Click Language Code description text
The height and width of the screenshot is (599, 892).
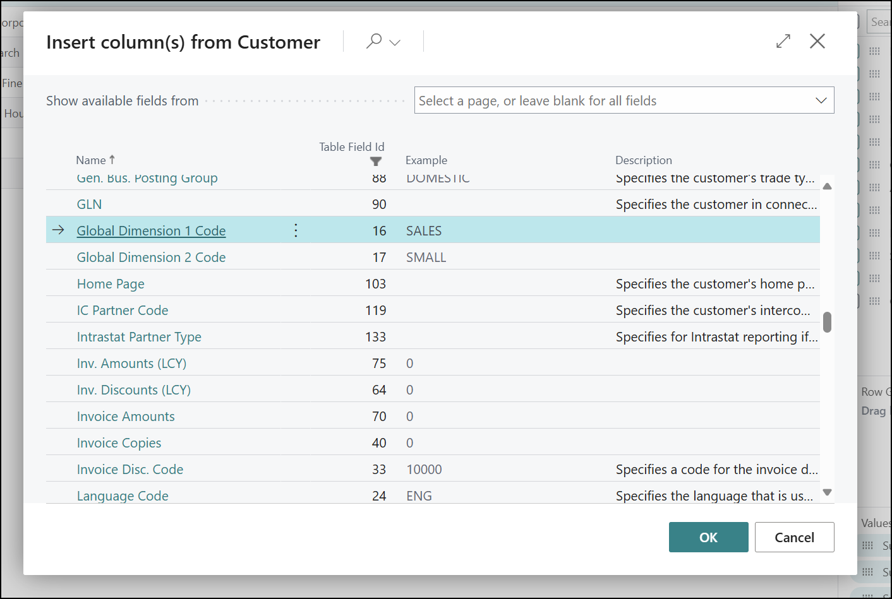pyautogui.click(x=714, y=496)
